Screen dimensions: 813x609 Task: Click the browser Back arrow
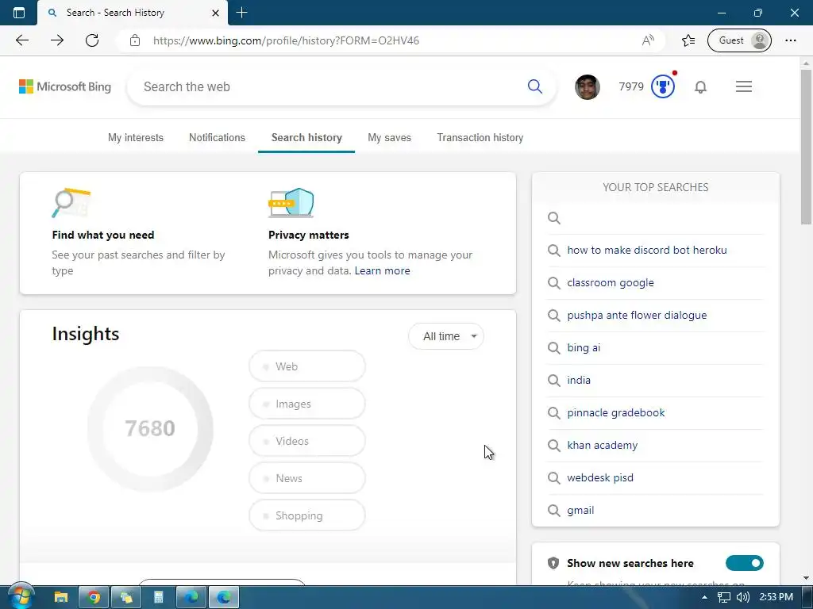22,40
